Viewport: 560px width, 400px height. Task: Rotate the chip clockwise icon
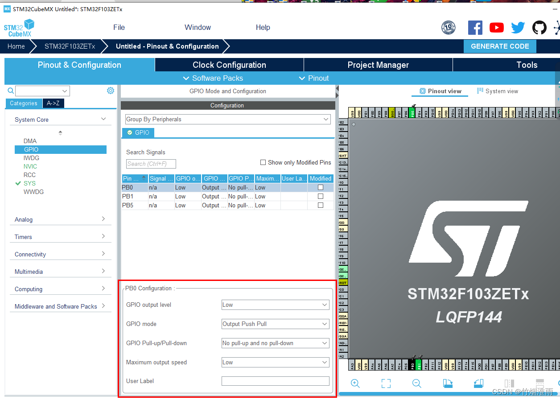448,383
